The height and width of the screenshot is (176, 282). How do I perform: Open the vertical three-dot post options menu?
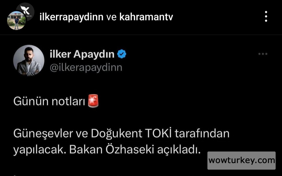[x=266, y=16]
